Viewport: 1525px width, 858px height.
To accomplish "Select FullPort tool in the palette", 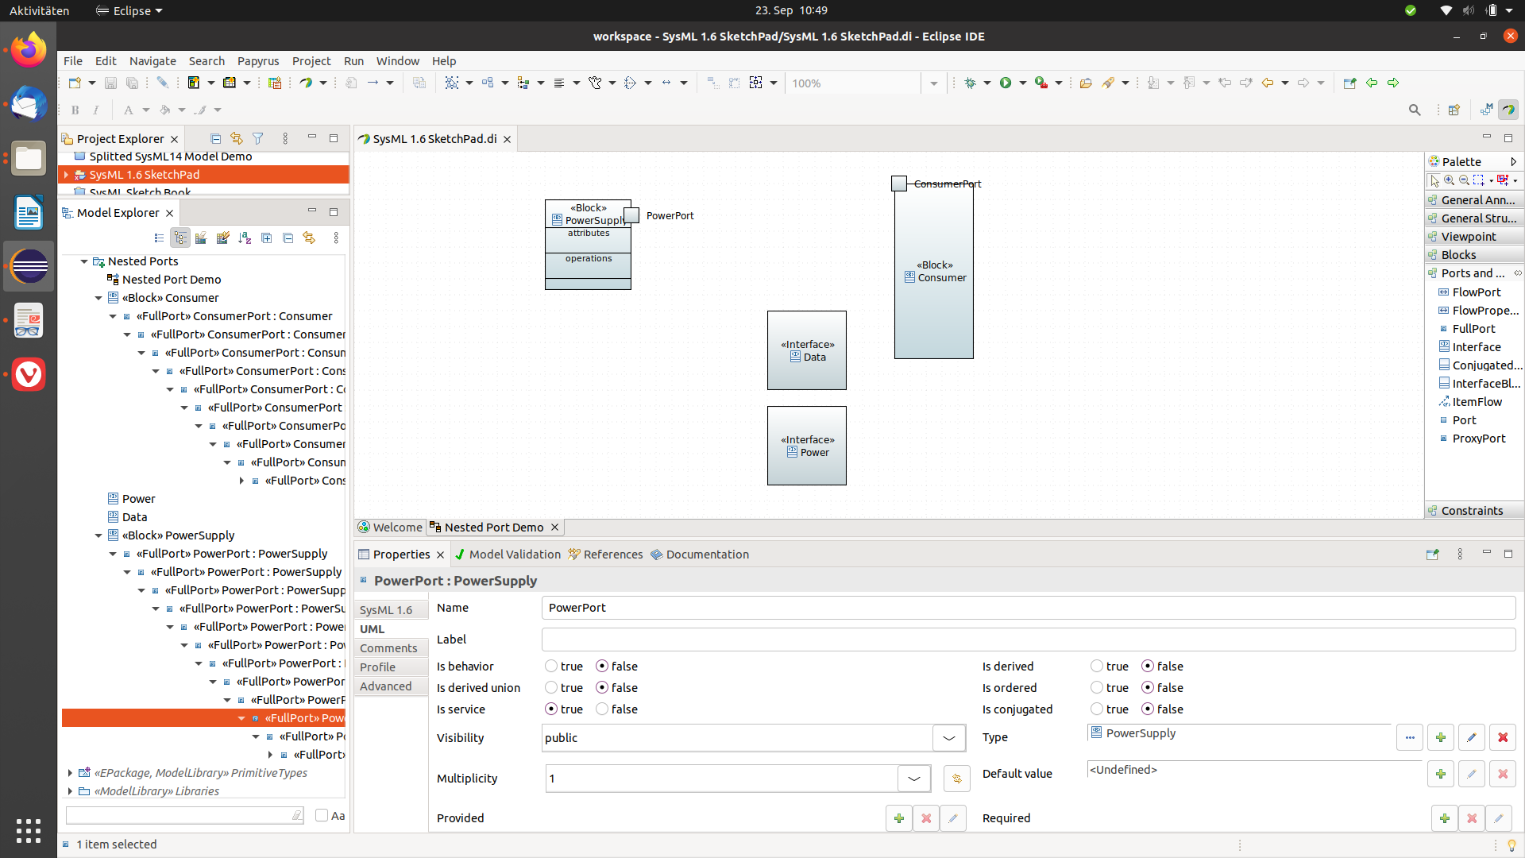I will 1473,329.
